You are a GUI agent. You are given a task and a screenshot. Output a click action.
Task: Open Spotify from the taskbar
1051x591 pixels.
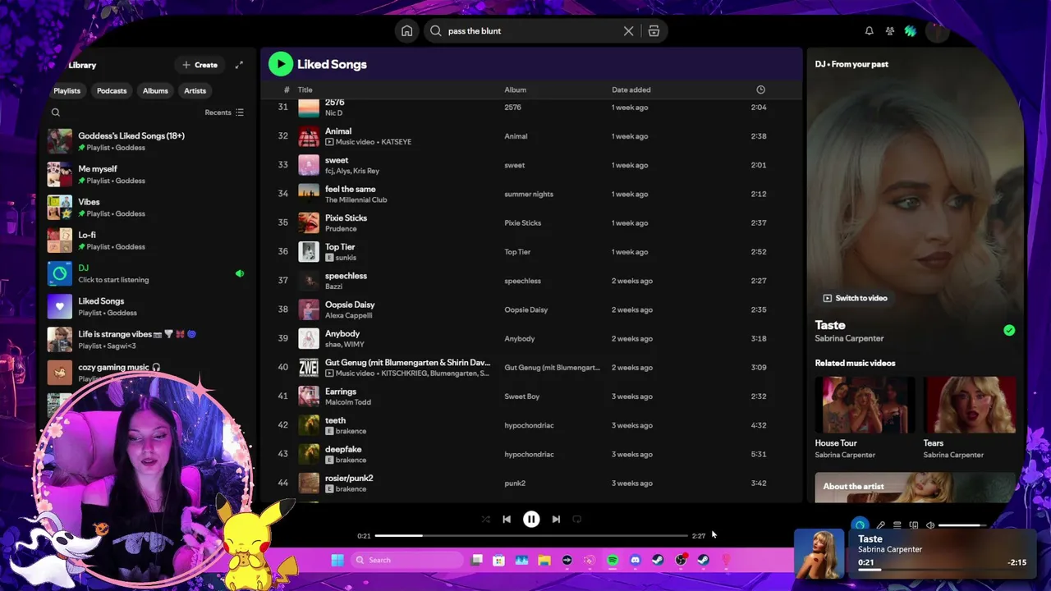click(x=613, y=561)
